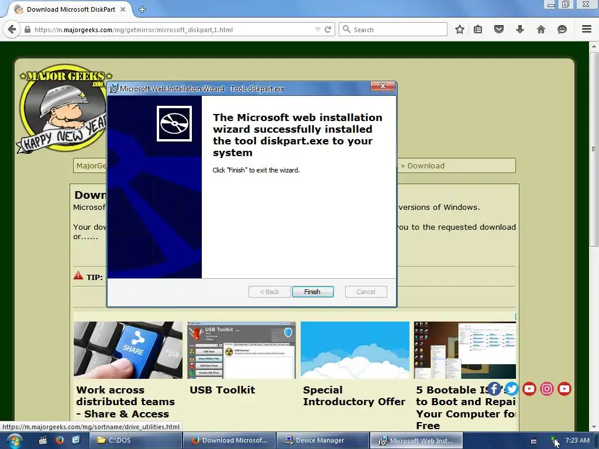Screen dimensions: 599x449
Task: Show bookmarks list icon
Action: [x=478, y=29]
